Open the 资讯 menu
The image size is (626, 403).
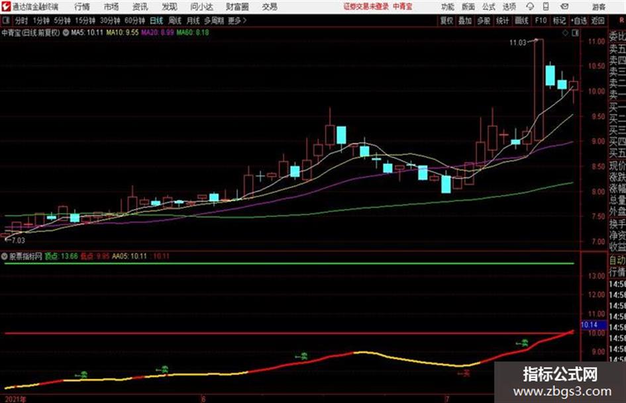tap(140, 7)
